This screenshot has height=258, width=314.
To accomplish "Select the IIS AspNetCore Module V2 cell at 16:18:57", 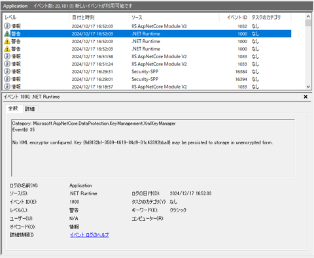I will pos(159,87).
